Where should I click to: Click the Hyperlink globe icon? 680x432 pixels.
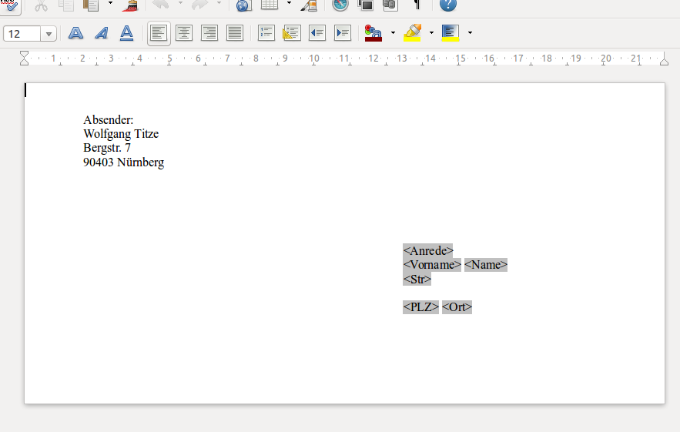coord(243,5)
